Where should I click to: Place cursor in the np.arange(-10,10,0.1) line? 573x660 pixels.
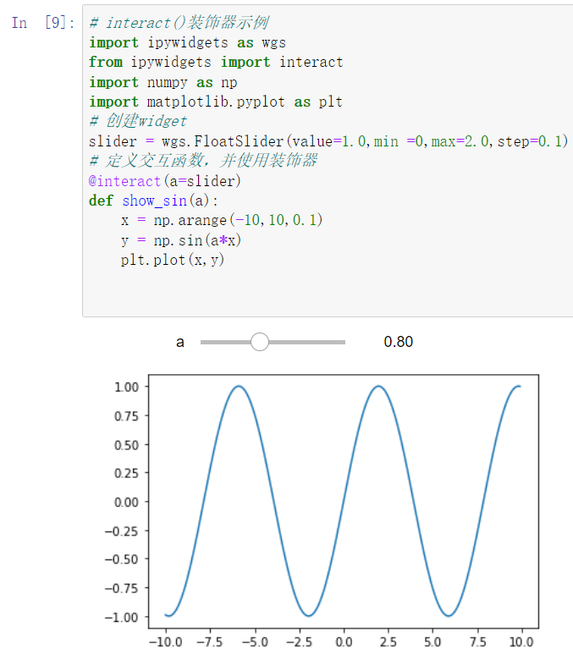coord(222,220)
